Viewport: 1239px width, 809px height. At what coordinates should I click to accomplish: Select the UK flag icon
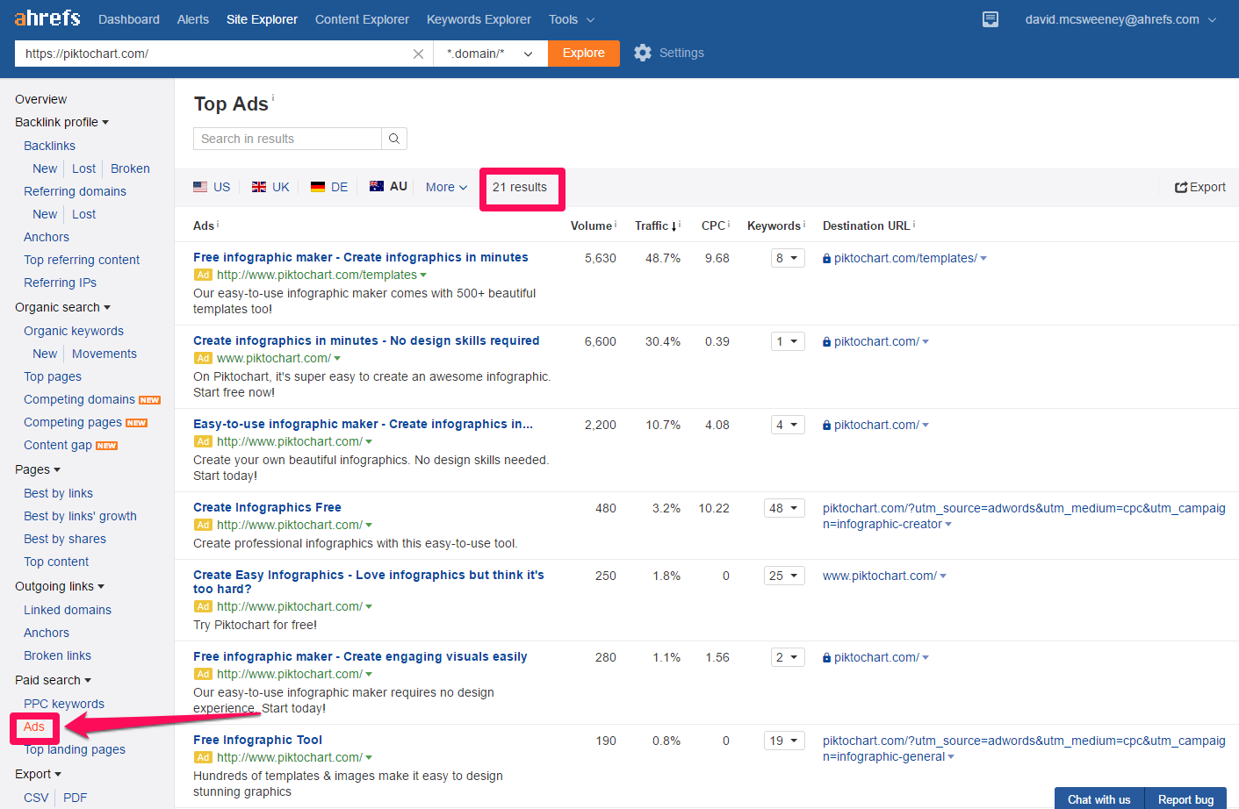coord(259,187)
